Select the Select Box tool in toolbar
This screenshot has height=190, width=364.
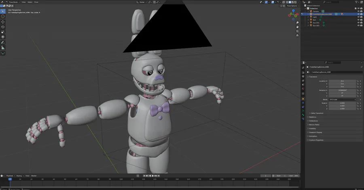point(3,11)
